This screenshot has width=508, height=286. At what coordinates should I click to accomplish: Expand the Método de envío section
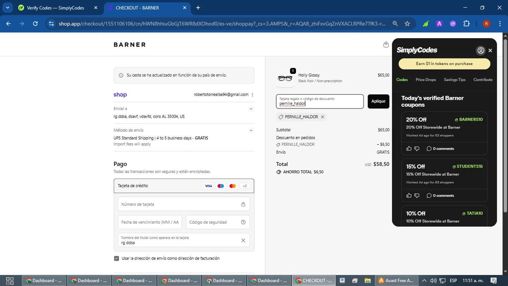coord(251,130)
